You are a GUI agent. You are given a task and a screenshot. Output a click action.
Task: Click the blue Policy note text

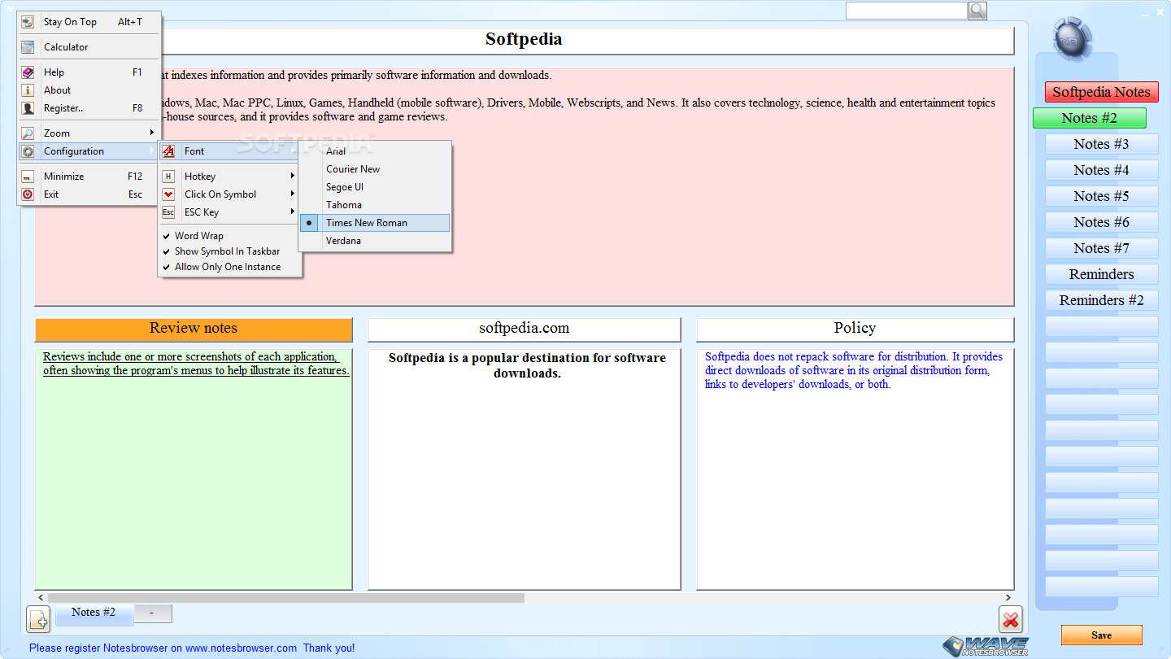853,370
